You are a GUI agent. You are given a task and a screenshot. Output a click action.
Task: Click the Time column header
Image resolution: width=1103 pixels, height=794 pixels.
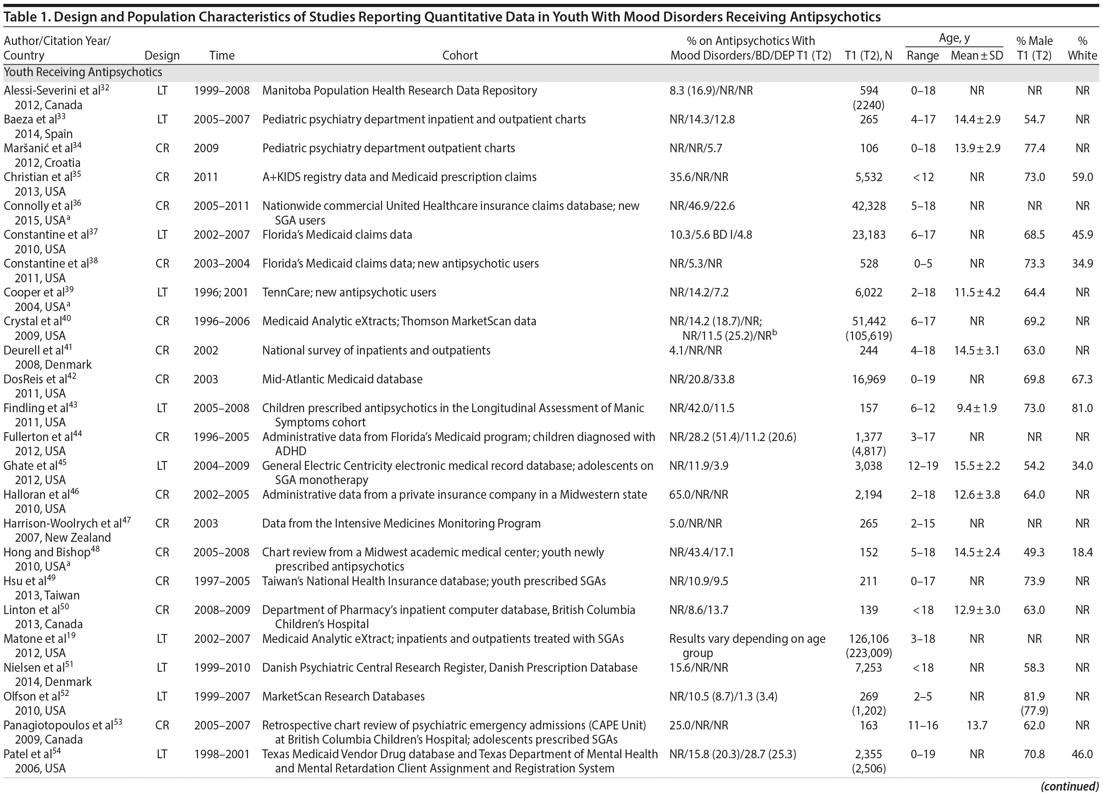click(222, 55)
